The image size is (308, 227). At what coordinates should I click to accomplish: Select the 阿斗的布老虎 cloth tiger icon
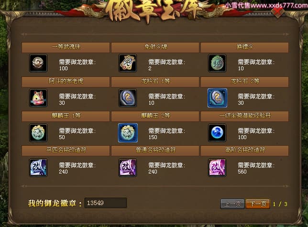[38, 98]
